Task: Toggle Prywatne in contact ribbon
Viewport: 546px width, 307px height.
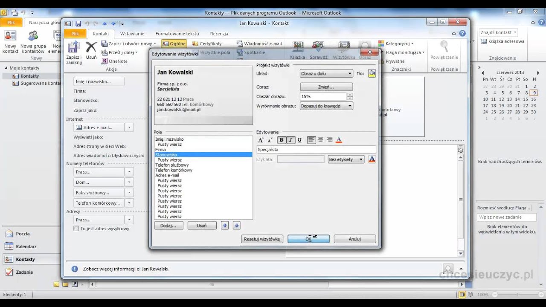Action: point(392,61)
